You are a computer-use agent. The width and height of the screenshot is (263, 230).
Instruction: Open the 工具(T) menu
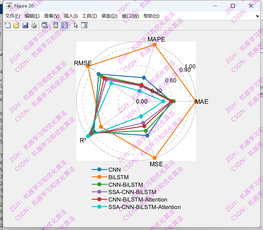[89, 16]
